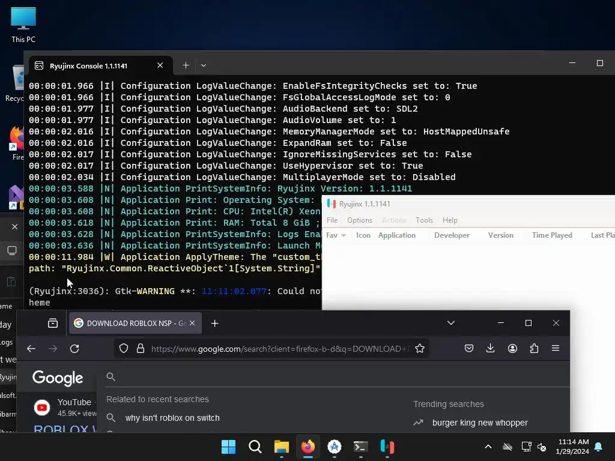Open the muted volume tray icon
Viewport: 615px width, 461px height.
(542, 447)
